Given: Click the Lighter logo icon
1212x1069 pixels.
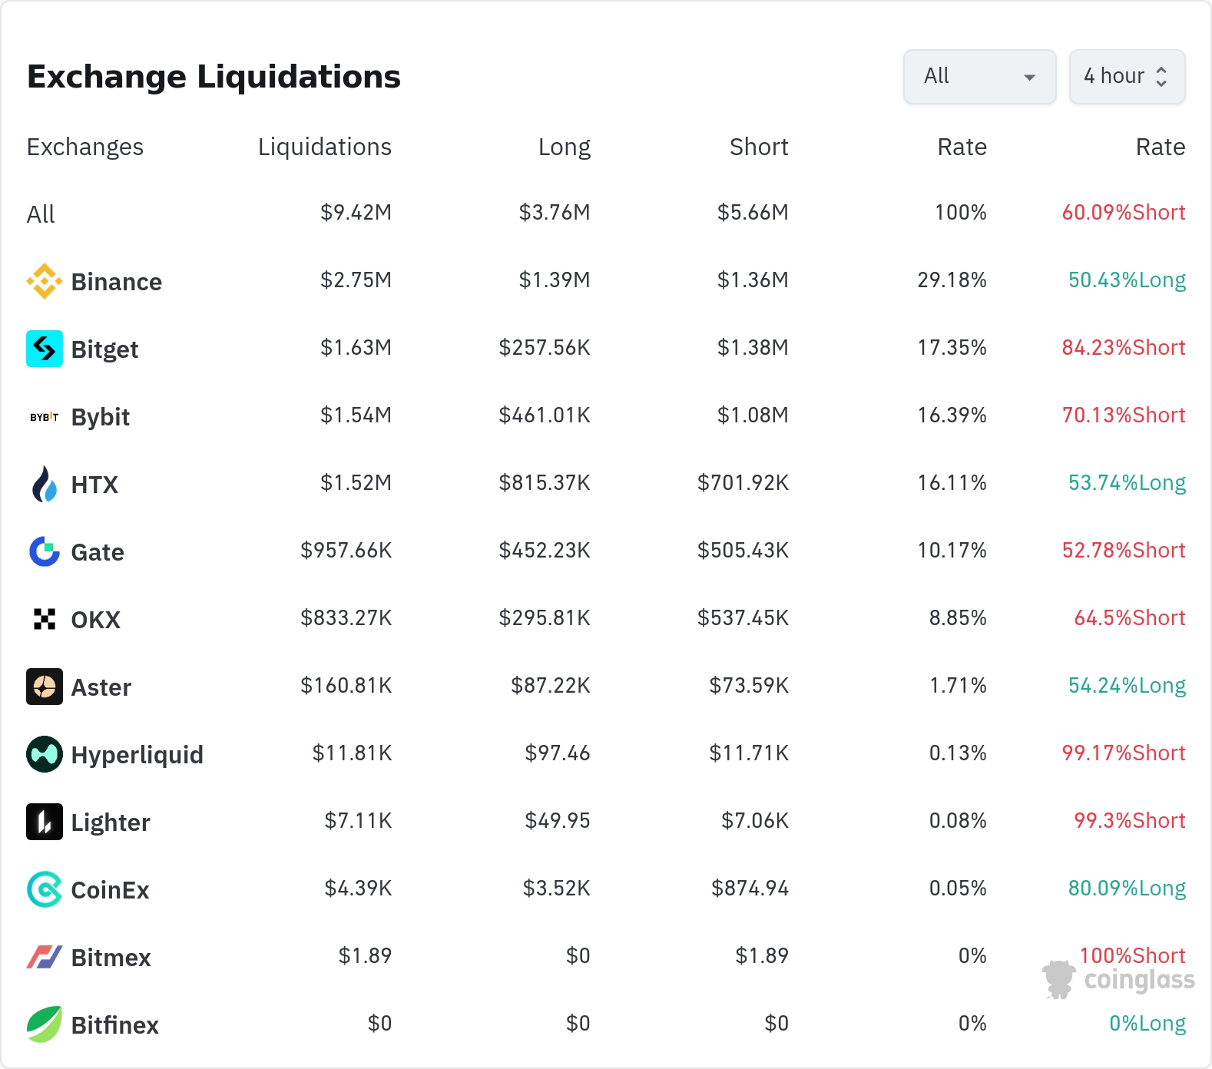Looking at the screenshot, I should click(45, 822).
